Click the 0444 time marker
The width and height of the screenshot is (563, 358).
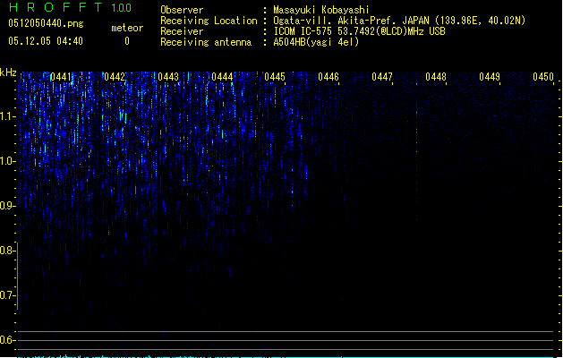point(222,77)
